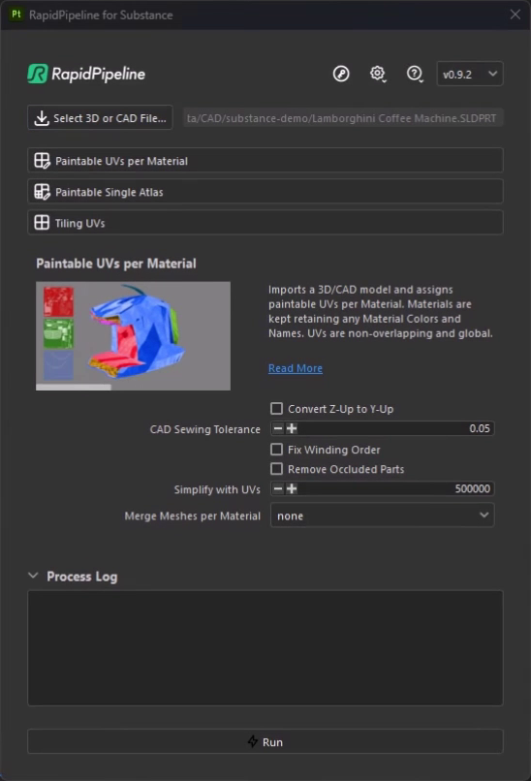The width and height of the screenshot is (531, 781).
Task: Open Merge Meshes per Material dropdown
Action: pyautogui.click(x=382, y=515)
